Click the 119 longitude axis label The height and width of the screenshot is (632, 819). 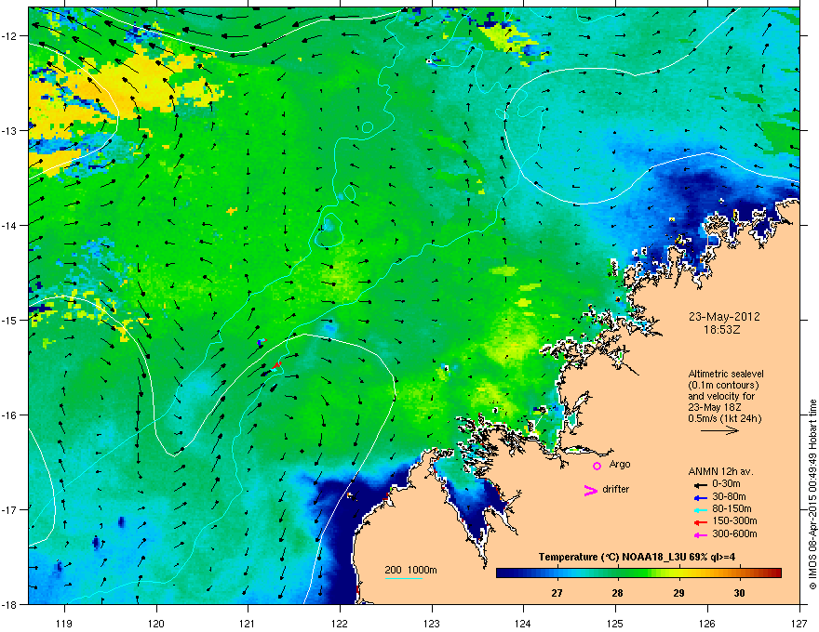(x=64, y=623)
